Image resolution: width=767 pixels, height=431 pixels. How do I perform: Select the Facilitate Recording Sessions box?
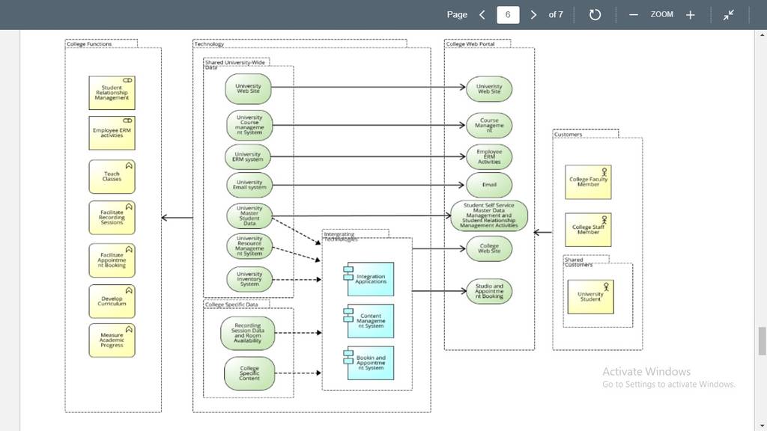pos(112,218)
